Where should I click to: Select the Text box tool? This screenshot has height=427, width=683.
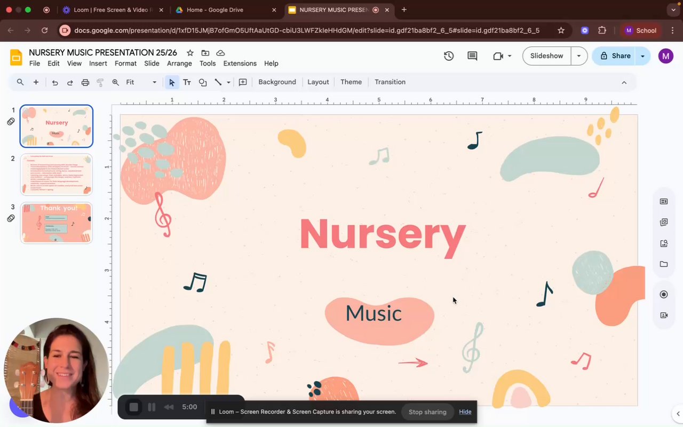pos(187,82)
